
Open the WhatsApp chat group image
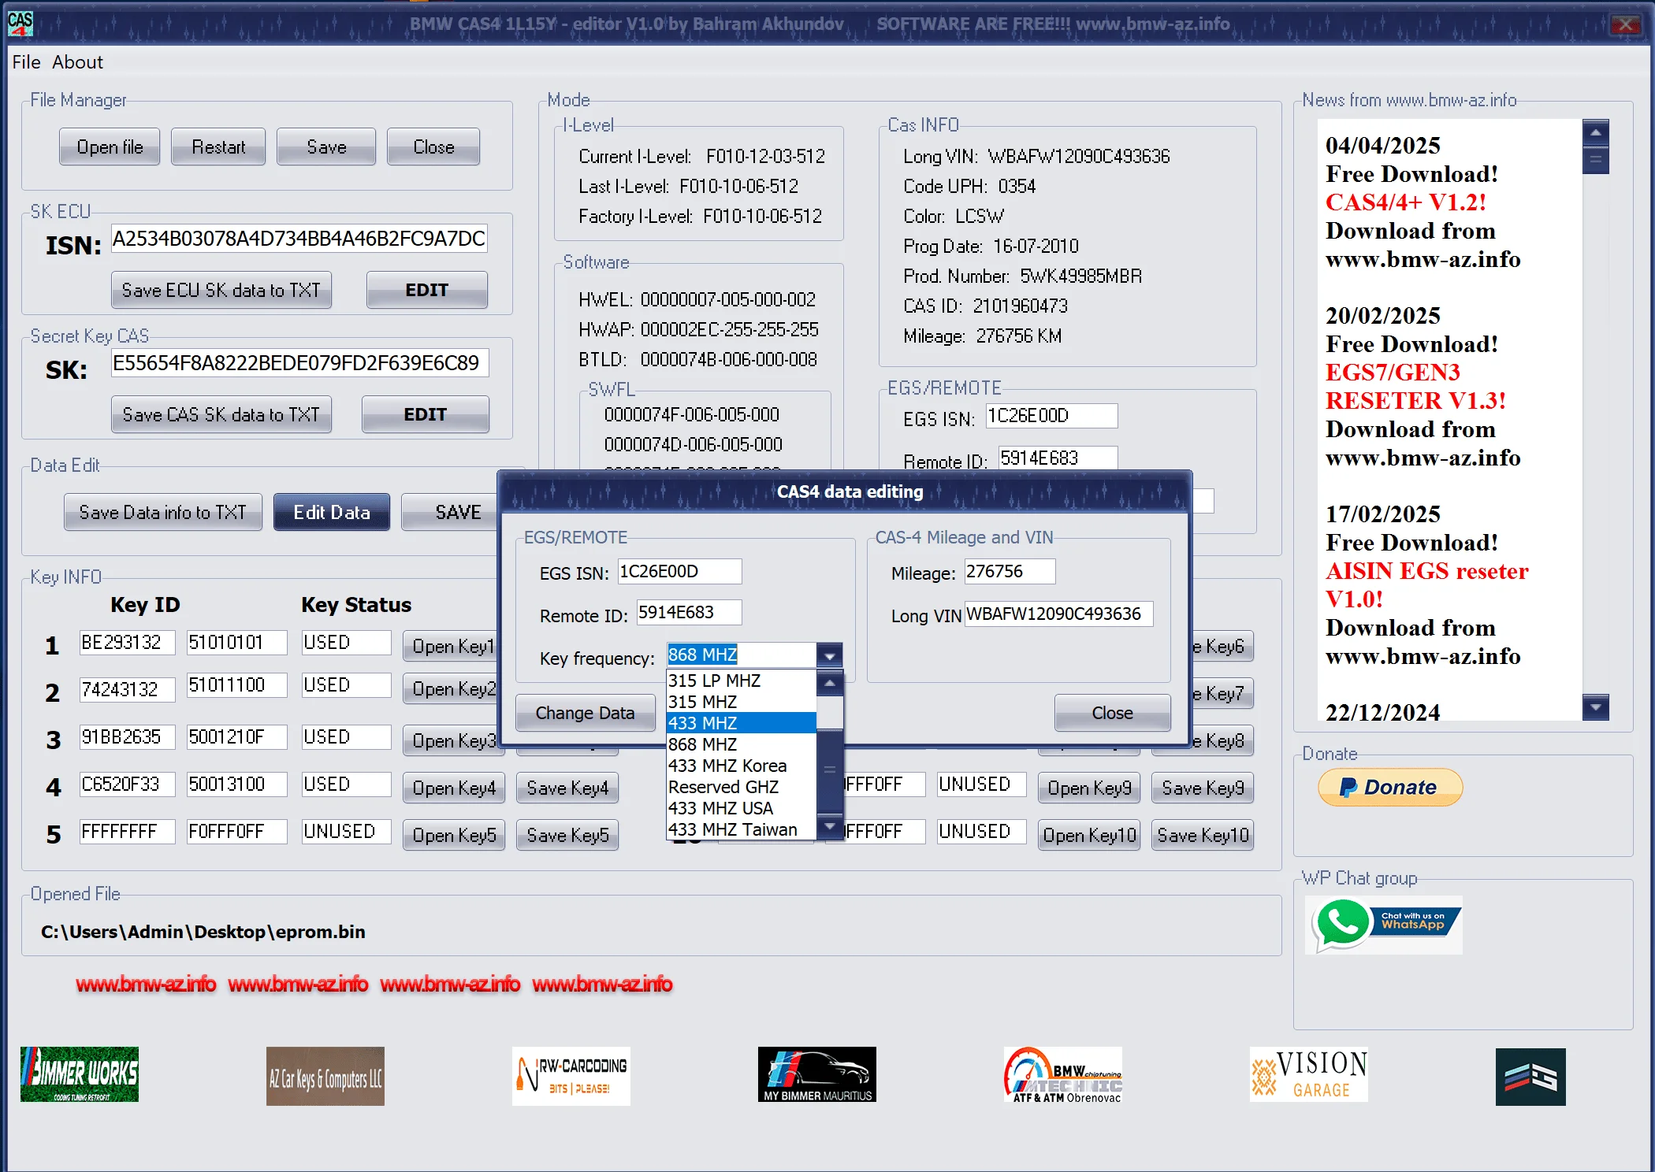tap(1384, 925)
